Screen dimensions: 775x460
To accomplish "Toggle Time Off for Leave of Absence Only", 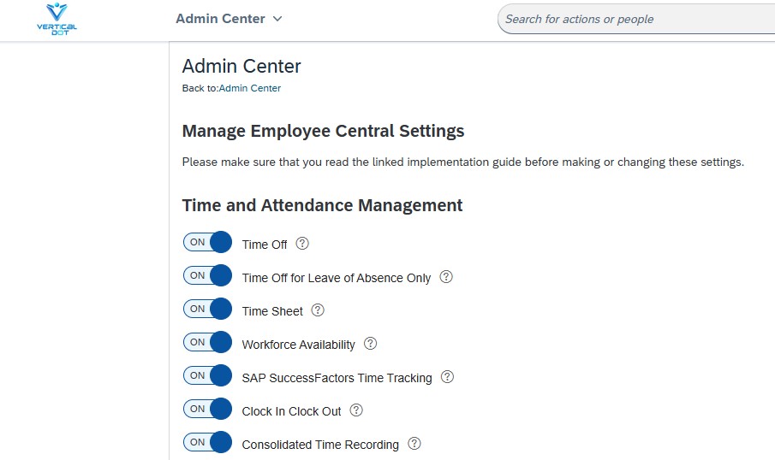I will [x=207, y=275].
